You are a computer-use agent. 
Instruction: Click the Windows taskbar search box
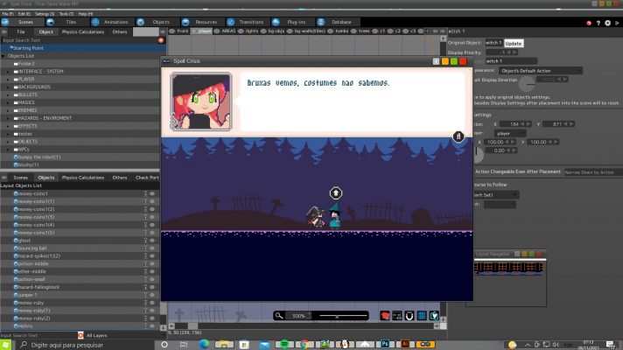[x=86, y=345]
